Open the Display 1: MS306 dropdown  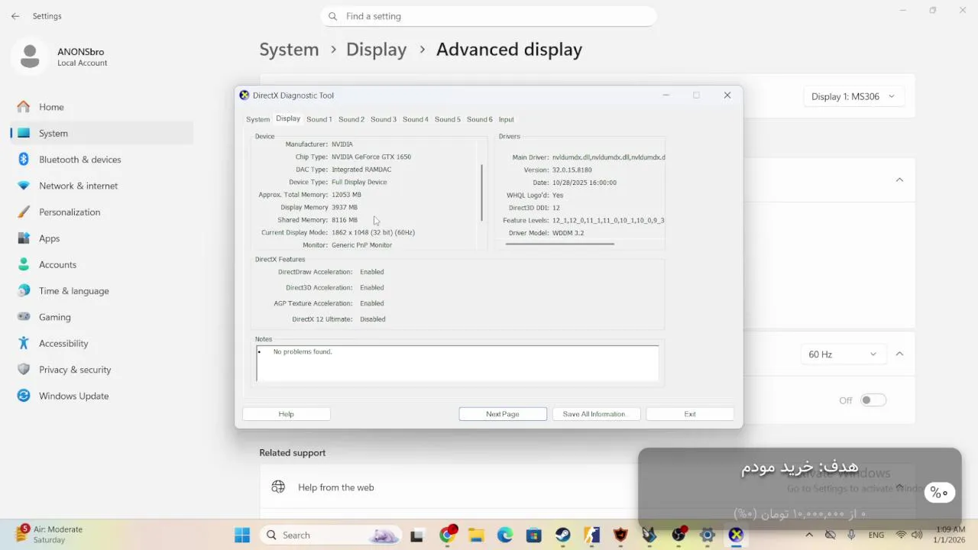tap(853, 96)
